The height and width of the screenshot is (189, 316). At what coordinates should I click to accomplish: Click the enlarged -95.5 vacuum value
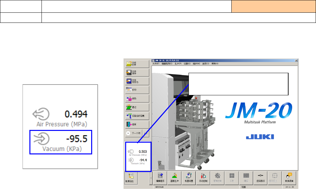(x=77, y=139)
